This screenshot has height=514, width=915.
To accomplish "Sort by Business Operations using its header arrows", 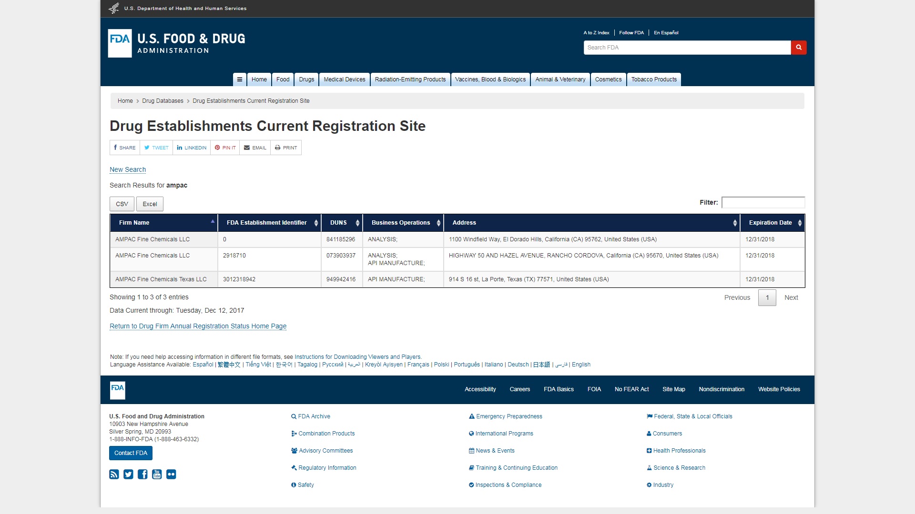I will (438, 223).
